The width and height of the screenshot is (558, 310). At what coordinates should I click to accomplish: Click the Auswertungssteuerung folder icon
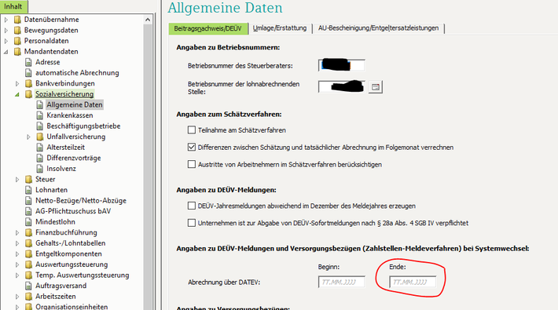click(29, 264)
